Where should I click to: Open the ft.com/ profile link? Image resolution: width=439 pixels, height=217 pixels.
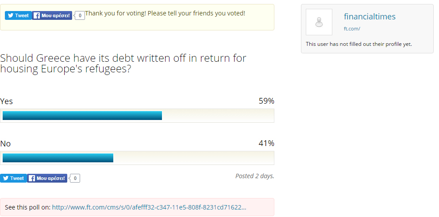point(352,29)
